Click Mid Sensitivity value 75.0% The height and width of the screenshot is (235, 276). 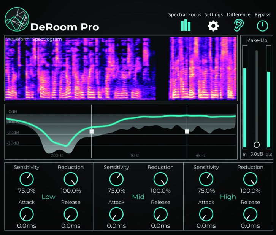point(116,191)
